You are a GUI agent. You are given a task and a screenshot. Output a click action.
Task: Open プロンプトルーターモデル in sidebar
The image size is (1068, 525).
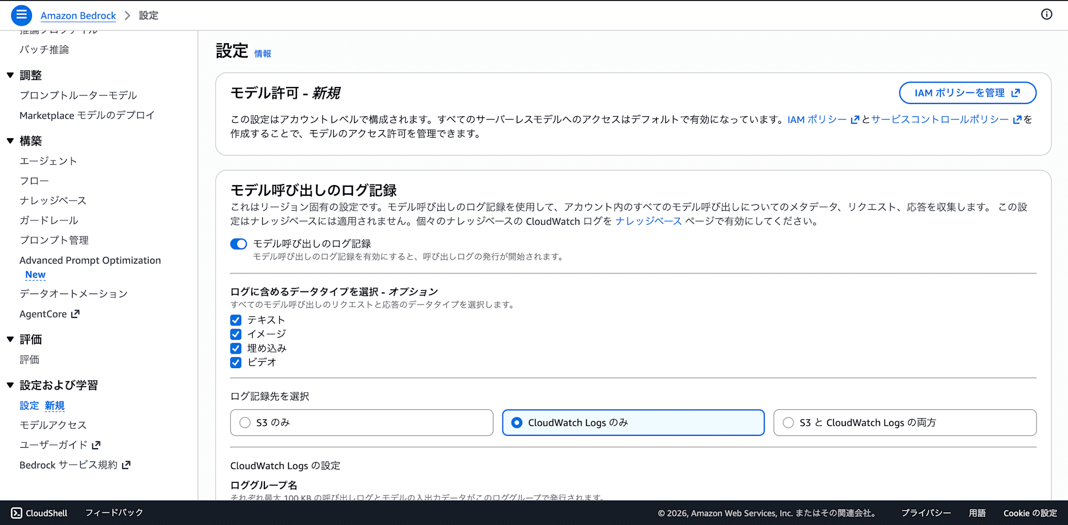pos(78,95)
